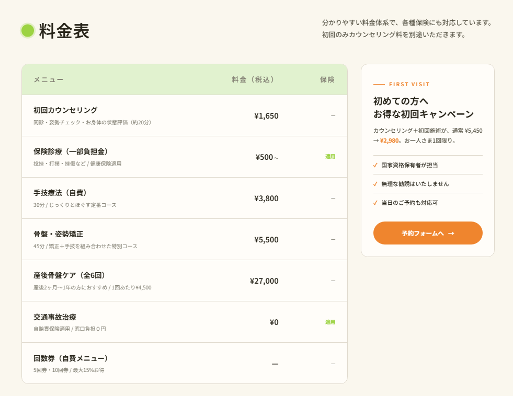Select the 料金（税込） column header
Screen dimensions: 513x396
253,79
